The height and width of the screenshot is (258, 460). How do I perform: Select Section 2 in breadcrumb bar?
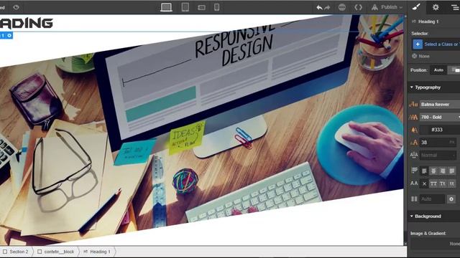coord(16,252)
